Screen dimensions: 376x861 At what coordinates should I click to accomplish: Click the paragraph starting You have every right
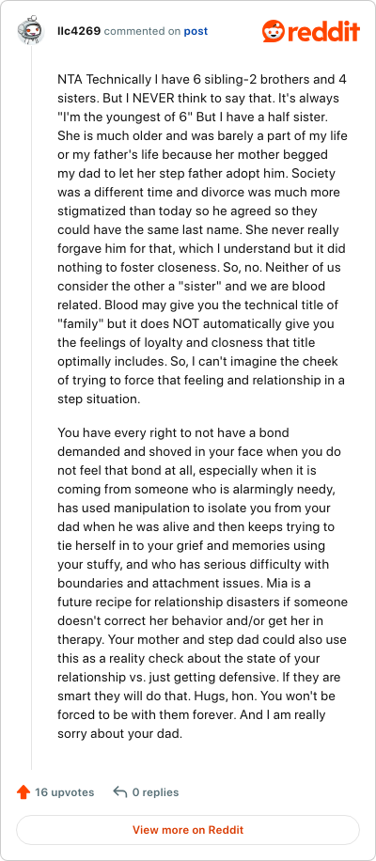[202, 583]
